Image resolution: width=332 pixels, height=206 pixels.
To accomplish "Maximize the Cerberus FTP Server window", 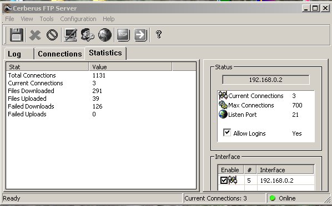I will click(315, 8).
